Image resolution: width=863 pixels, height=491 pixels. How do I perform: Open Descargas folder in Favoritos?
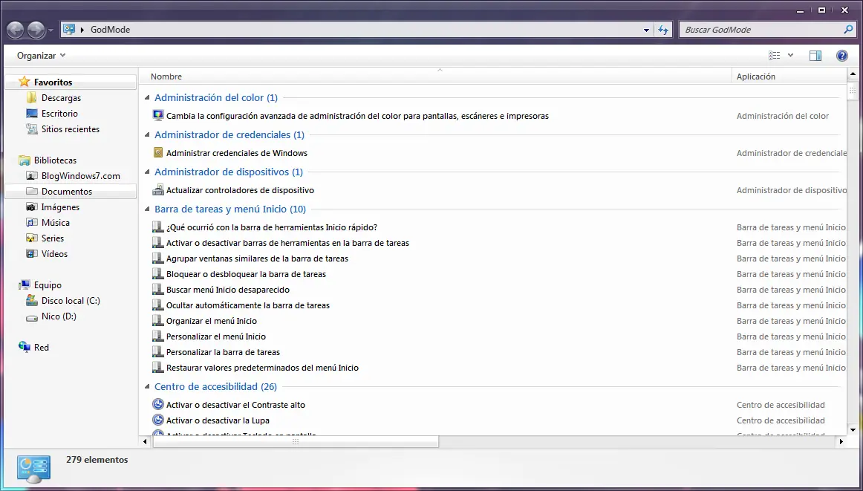coord(61,98)
